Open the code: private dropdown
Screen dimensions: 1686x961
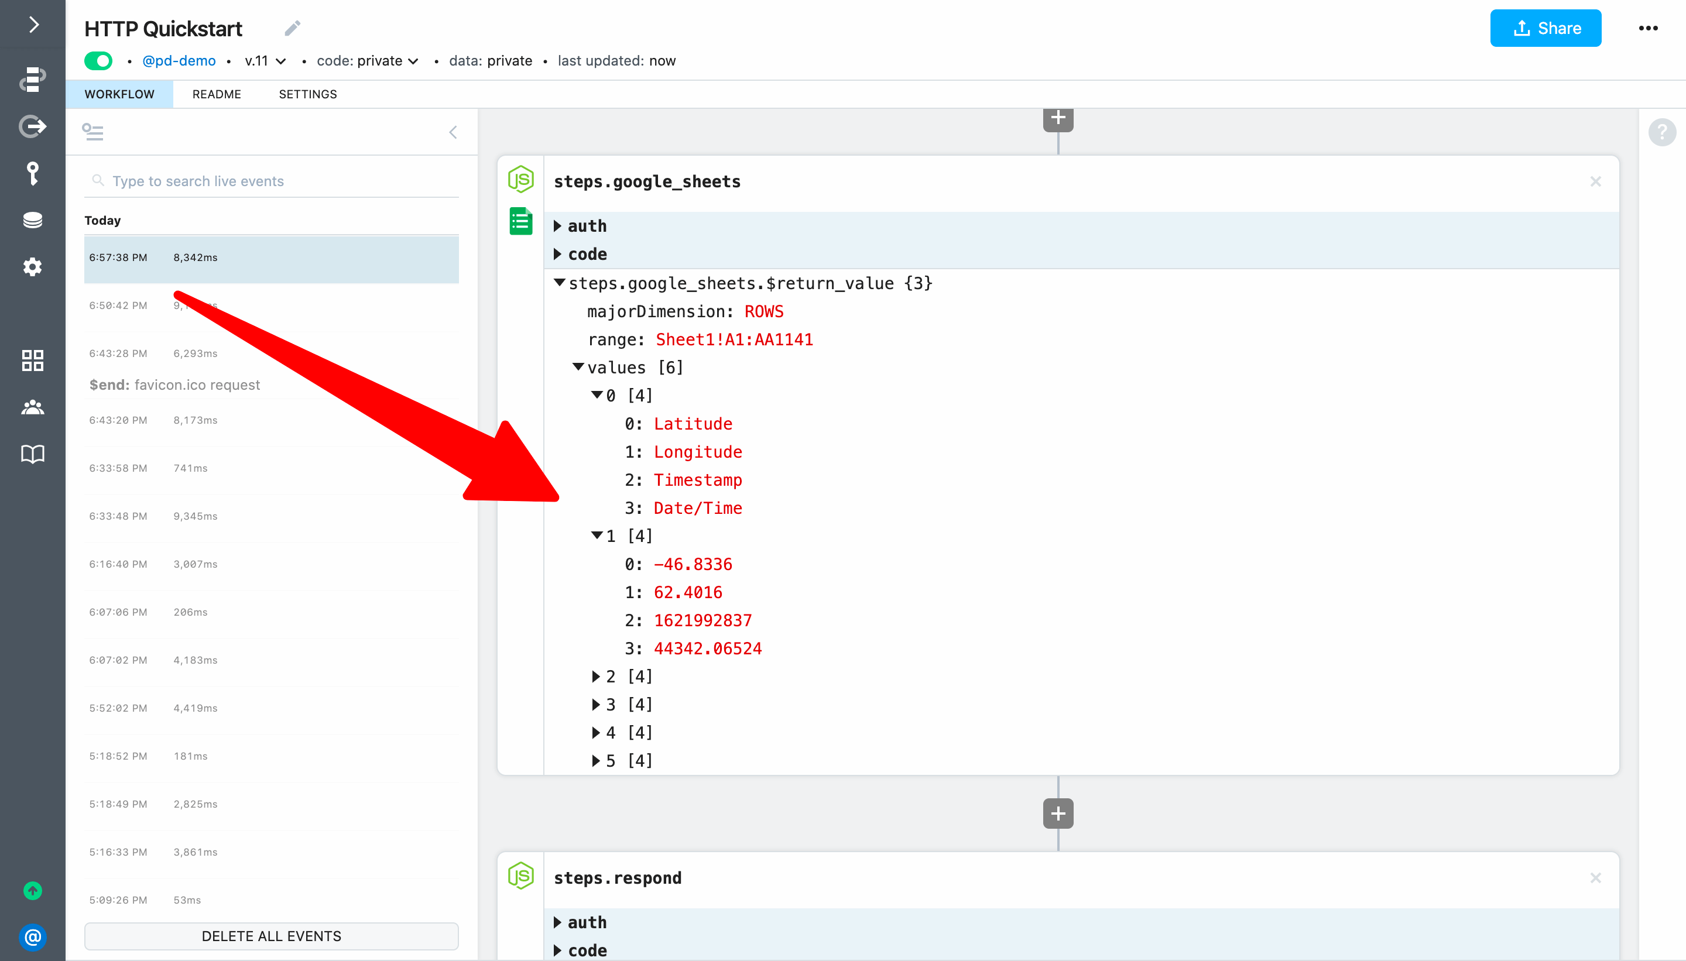368,61
